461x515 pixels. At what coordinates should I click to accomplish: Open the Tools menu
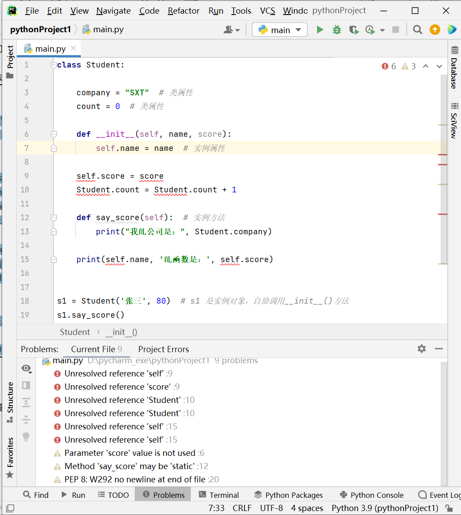point(241,11)
